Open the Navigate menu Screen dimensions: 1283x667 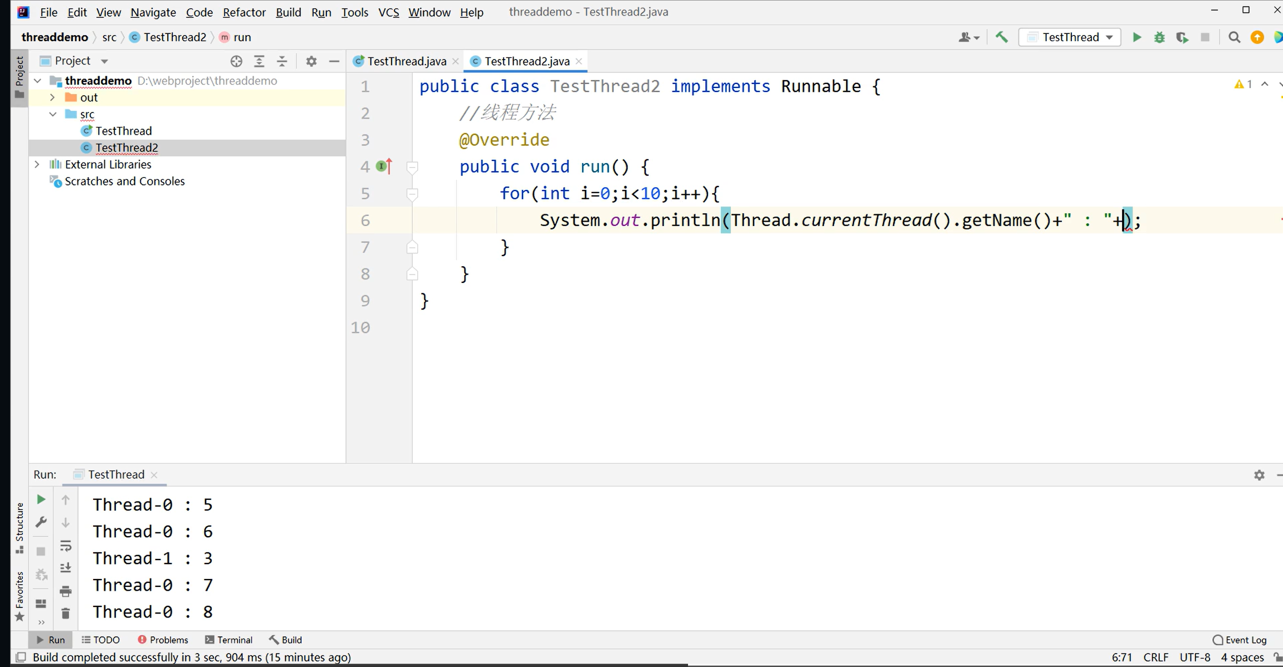[153, 12]
